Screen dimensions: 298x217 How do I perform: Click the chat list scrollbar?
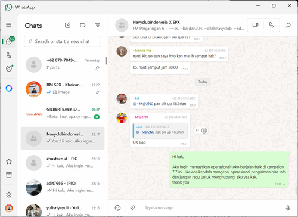(x=106, y=61)
